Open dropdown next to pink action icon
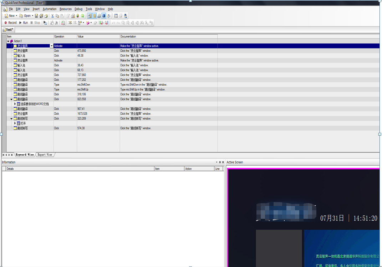 tap(91, 23)
